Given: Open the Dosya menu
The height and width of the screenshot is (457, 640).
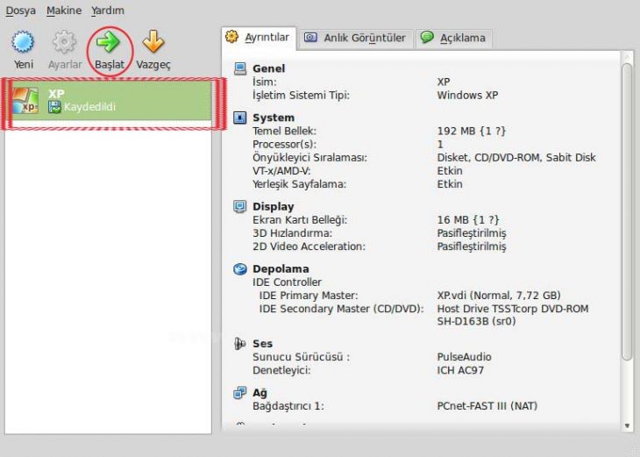Looking at the screenshot, I should (x=20, y=11).
